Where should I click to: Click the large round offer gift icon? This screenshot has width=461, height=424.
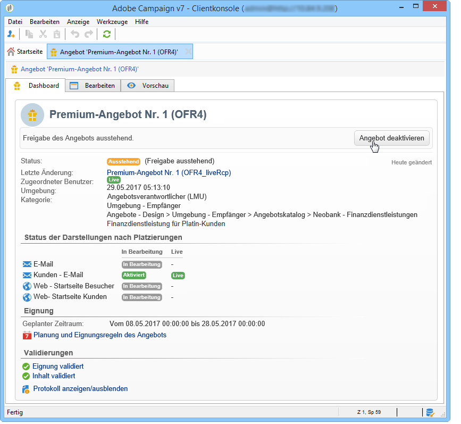(x=32, y=115)
